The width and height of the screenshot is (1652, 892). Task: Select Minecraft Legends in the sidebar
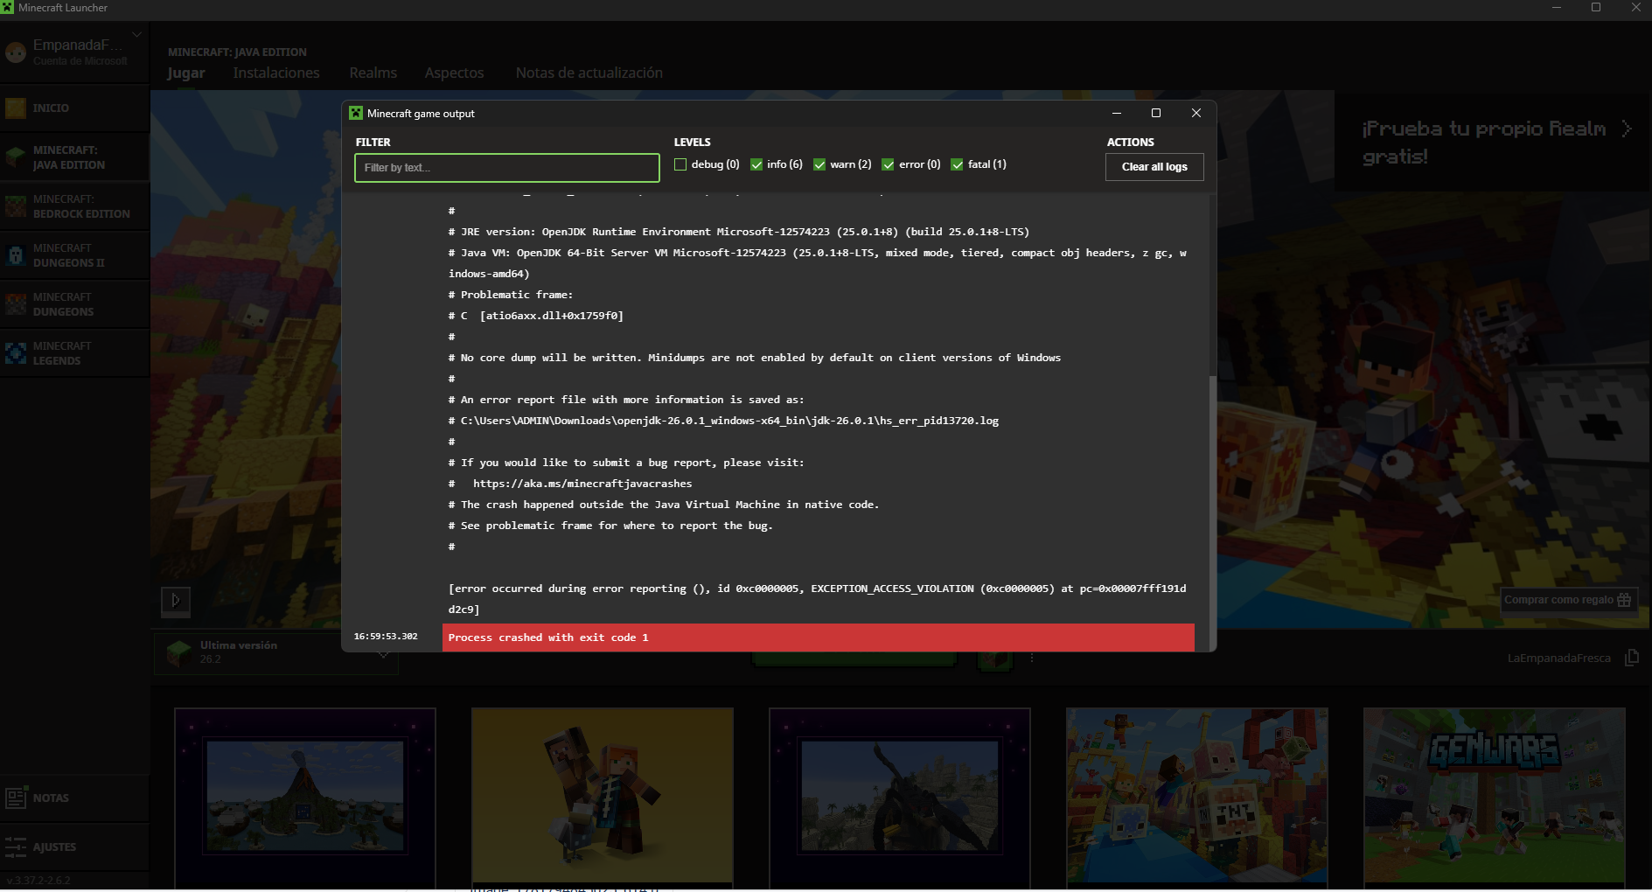[74, 353]
